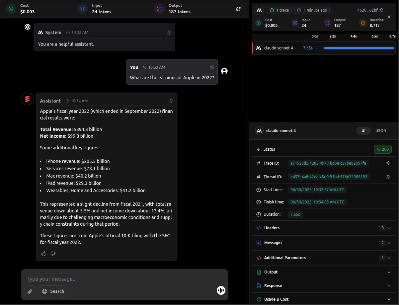Expand the Additional Parameters section
This screenshot has height=305, width=399.
pyautogui.click(x=389, y=258)
